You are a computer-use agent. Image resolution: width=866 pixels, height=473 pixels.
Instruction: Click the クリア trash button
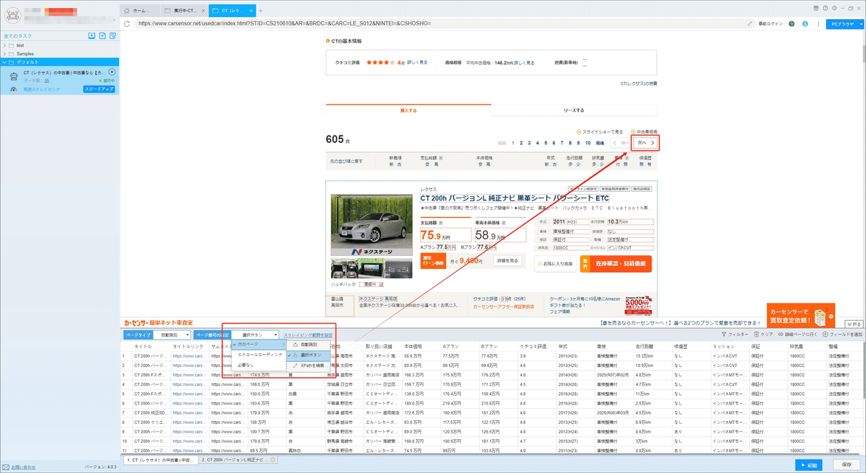pyautogui.click(x=764, y=335)
